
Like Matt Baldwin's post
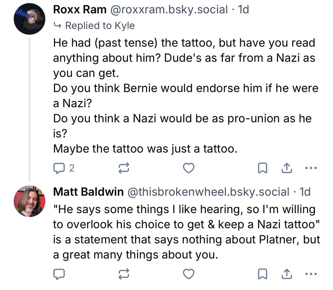point(189,274)
